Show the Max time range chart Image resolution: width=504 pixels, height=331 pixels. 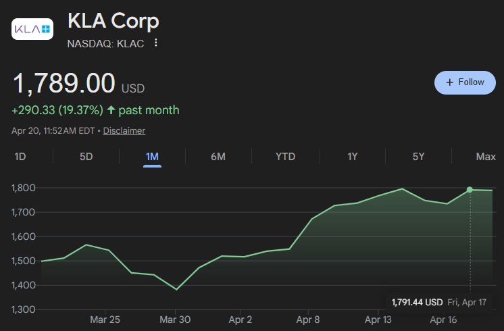[486, 157]
